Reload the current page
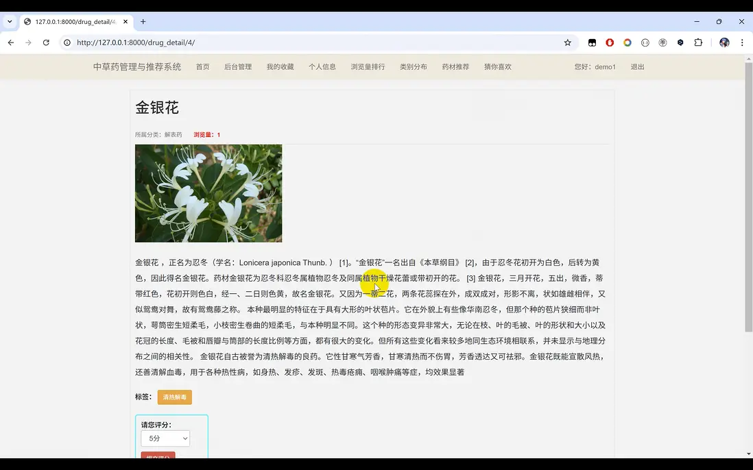 coord(46,42)
